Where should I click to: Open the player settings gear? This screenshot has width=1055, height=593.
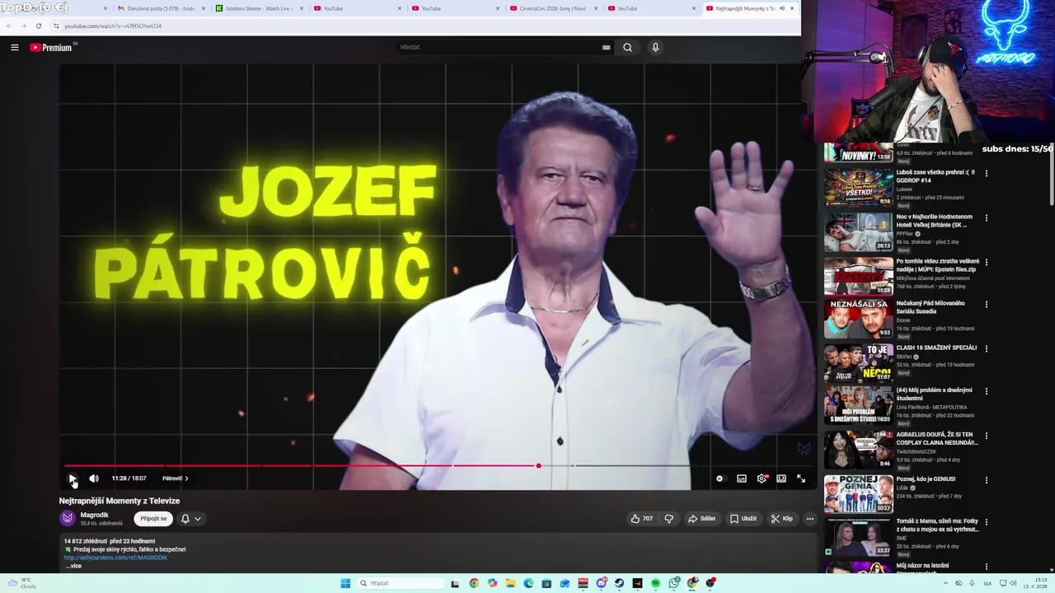(762, 479)
